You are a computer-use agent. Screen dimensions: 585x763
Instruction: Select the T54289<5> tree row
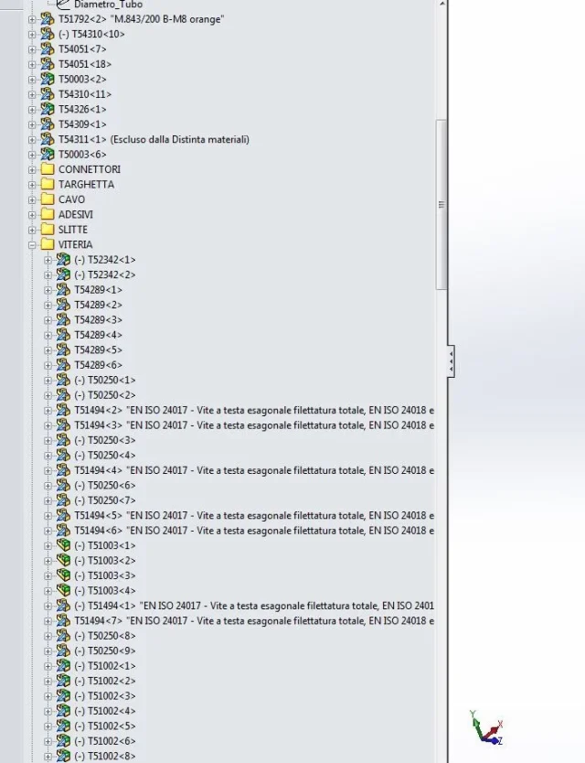tap(98, 350)
